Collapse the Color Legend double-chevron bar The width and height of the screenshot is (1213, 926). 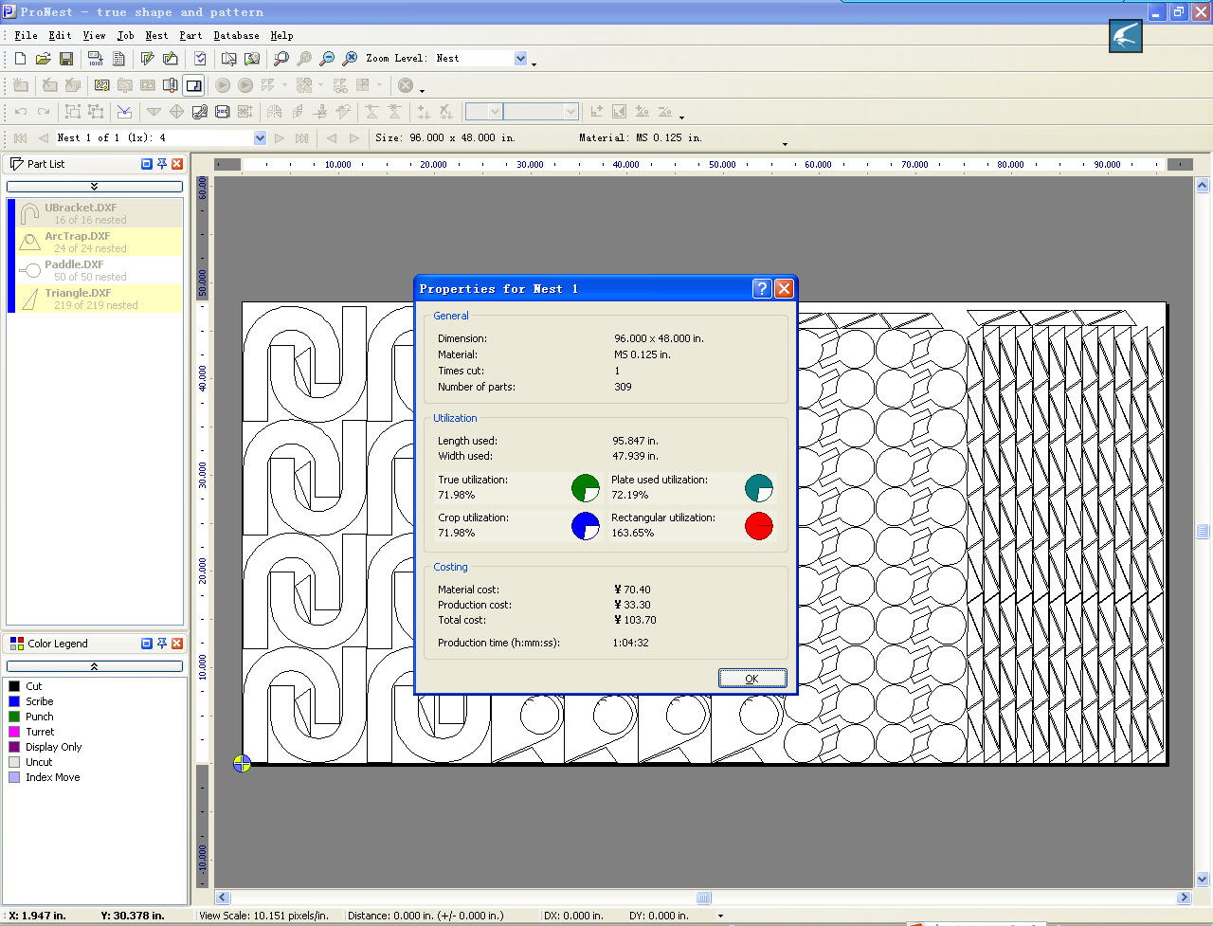(94, 666)
